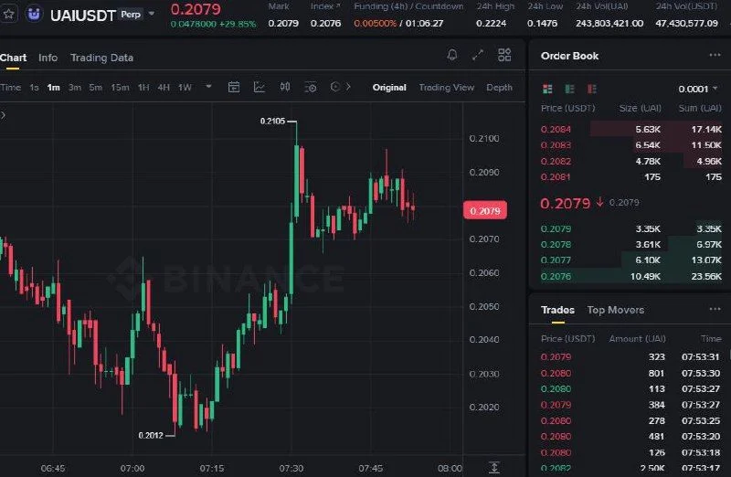
Task: Expand more time interval options
Action: point(208,87)
